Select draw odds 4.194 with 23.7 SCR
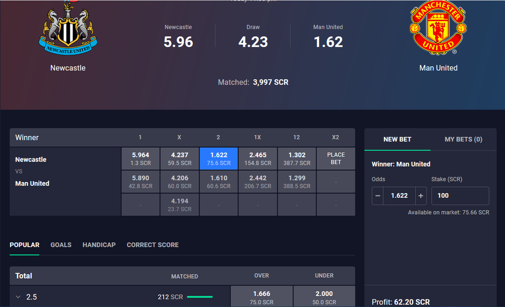Image resolution: width=505 pixels, height=307 pixels. (180, 205)
